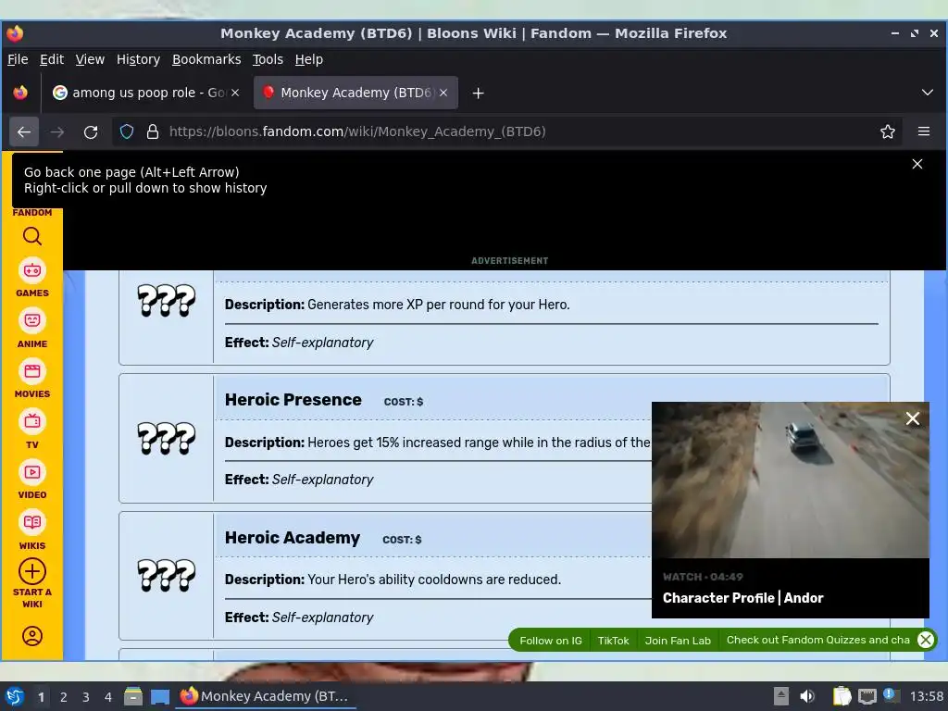This screenshot has height=711, width=948.
Task: Click the Heroic Presence ??? upgrade image
Action: coord(167,438)
